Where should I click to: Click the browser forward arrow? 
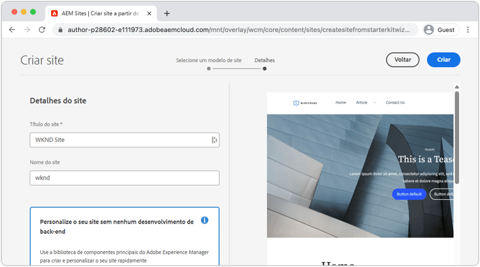pos(27,29)
